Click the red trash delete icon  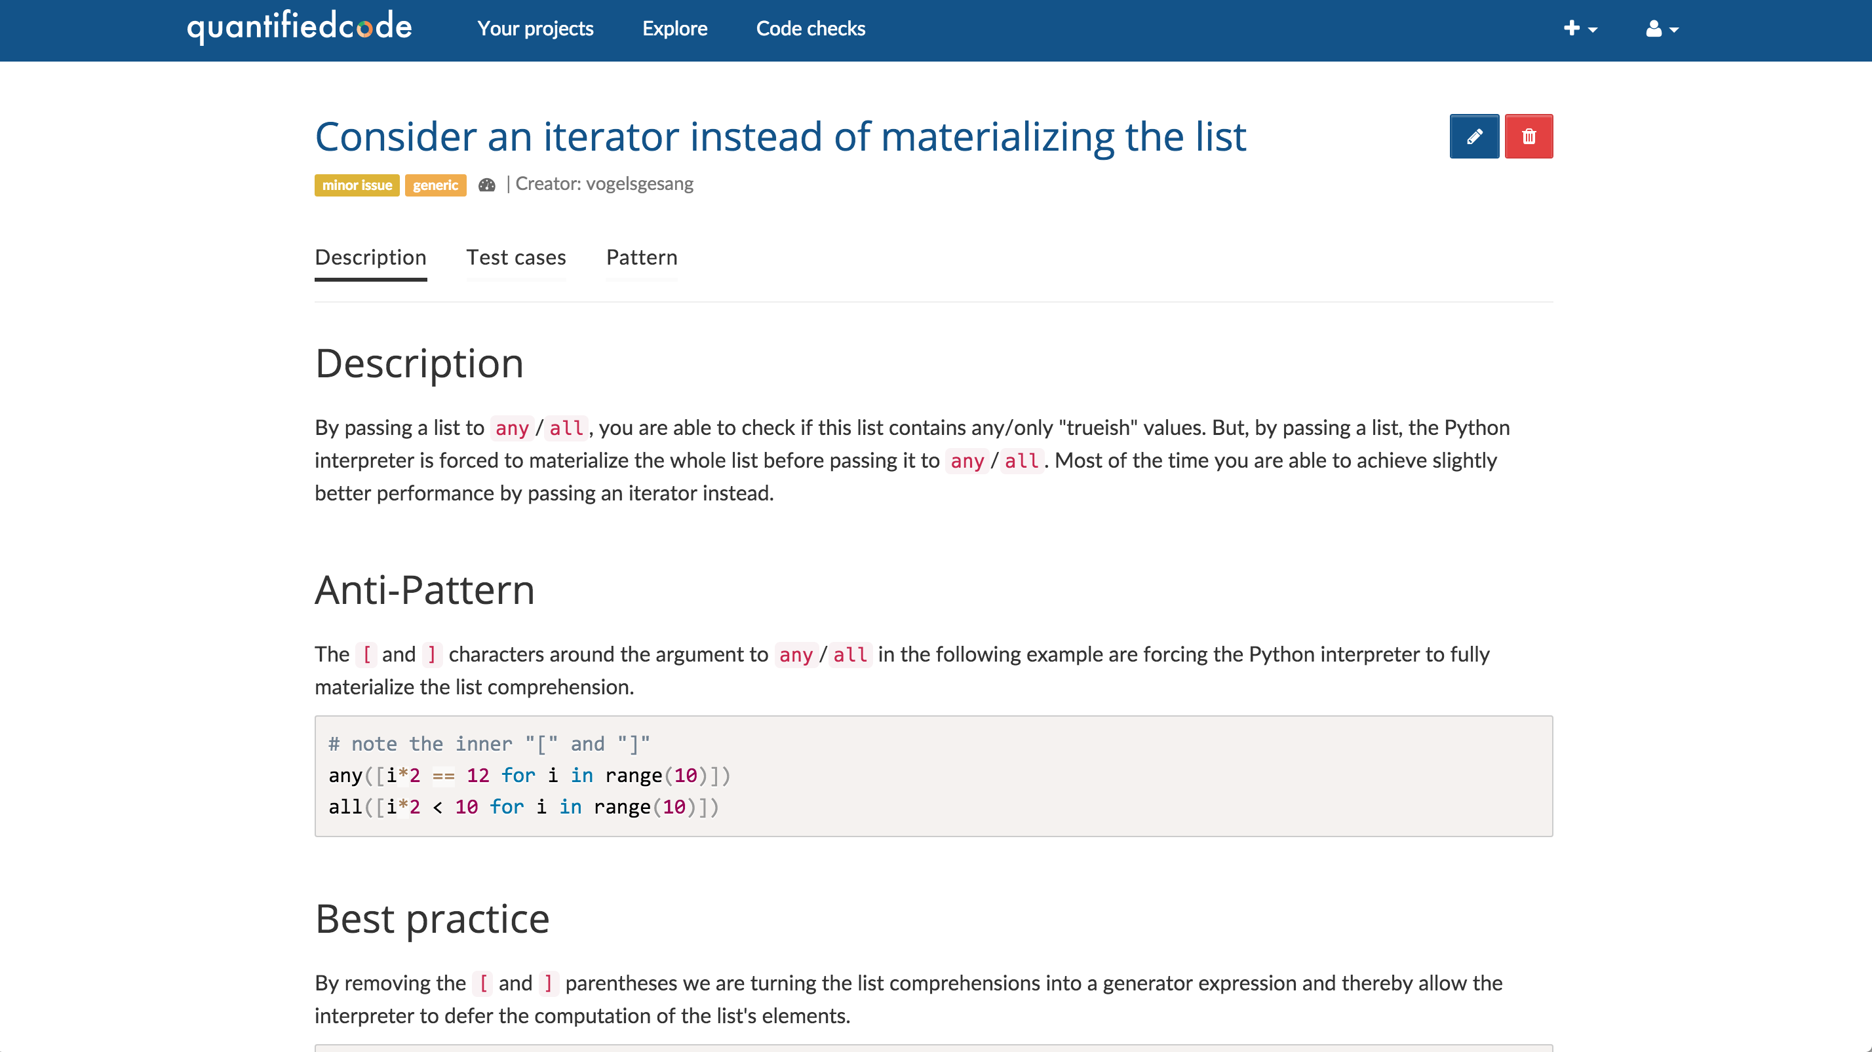pyautogui.click(x=1529, y=136)
